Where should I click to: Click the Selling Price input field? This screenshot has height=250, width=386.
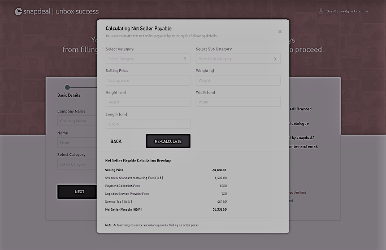point(148,80)
